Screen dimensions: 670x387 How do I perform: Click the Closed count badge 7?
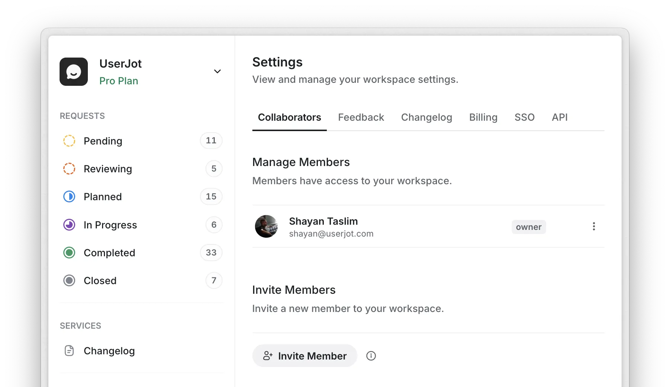214,280
